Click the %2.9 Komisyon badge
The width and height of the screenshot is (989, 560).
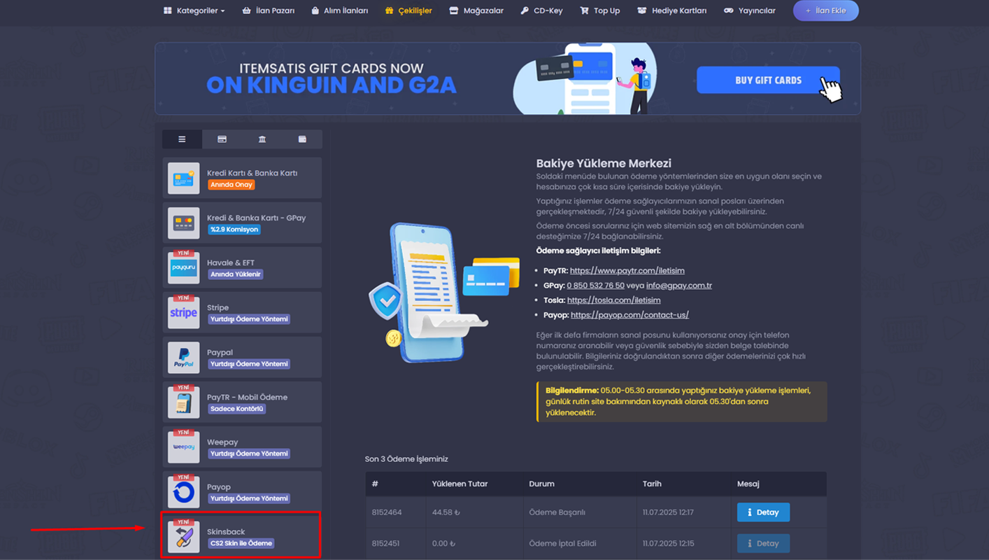234,230
